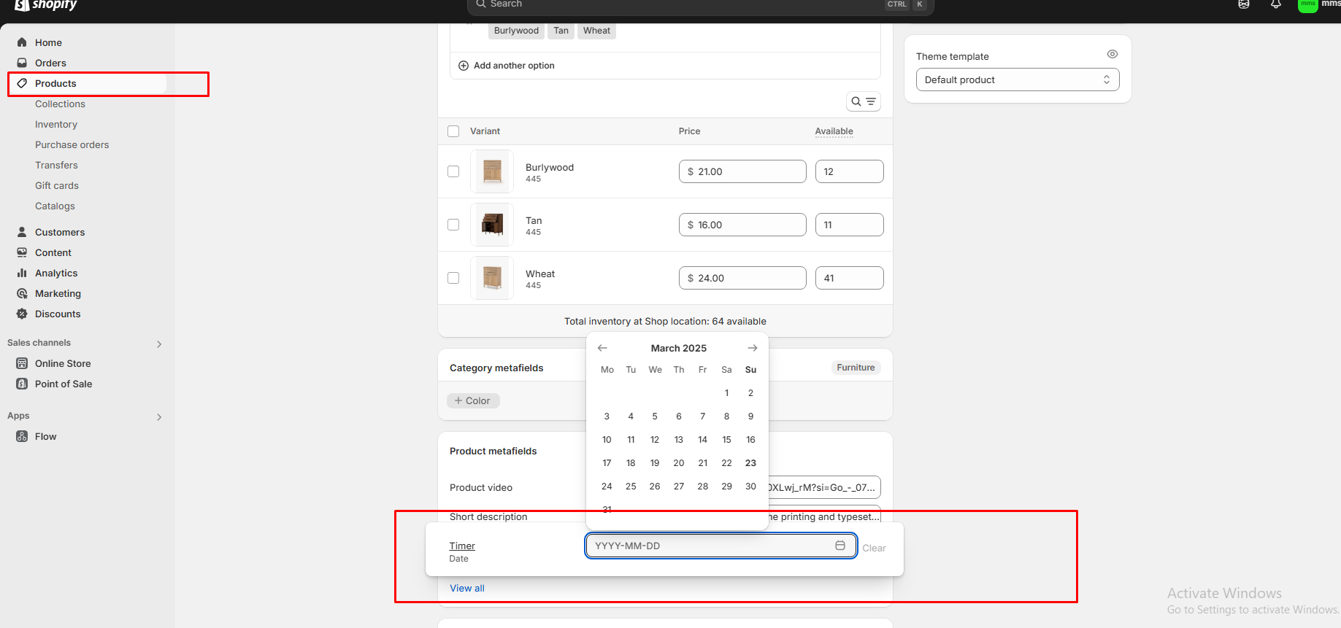Select the Tan variant checkbox

point(453,225)
